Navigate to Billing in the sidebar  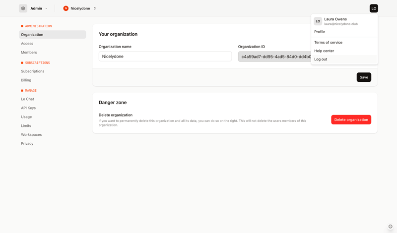click(26, 80)
